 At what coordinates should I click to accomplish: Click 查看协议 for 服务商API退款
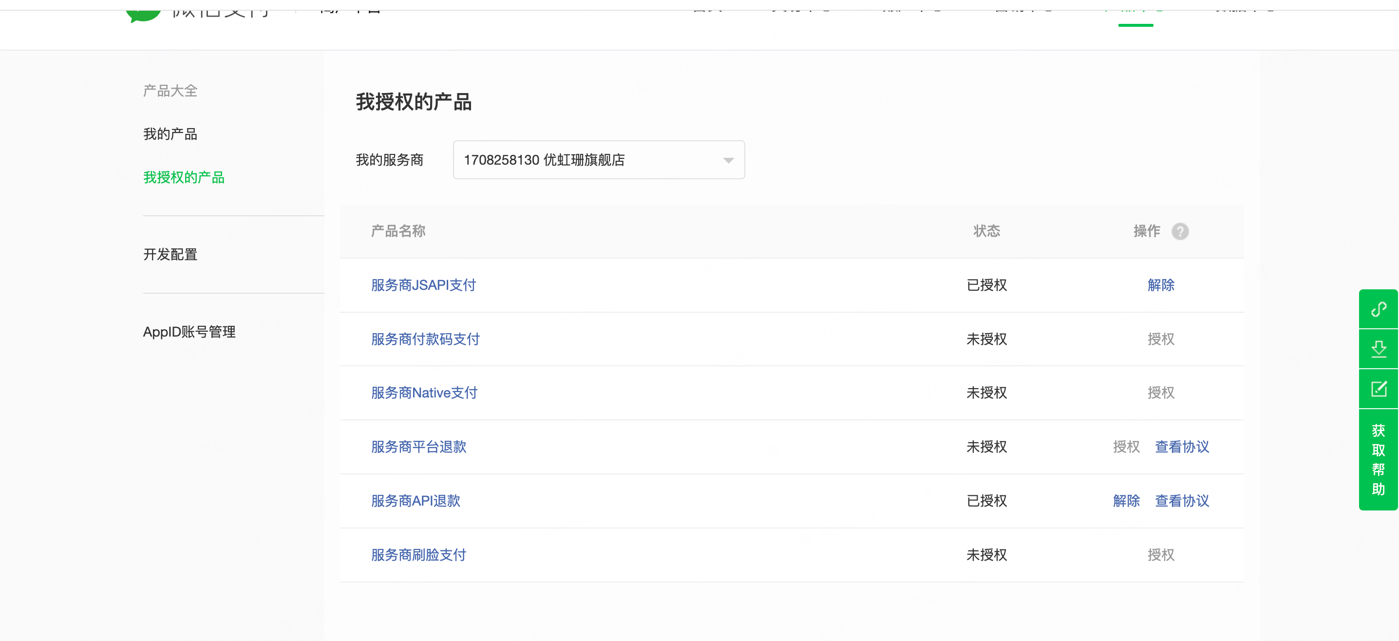click(x=1182, y=501)
